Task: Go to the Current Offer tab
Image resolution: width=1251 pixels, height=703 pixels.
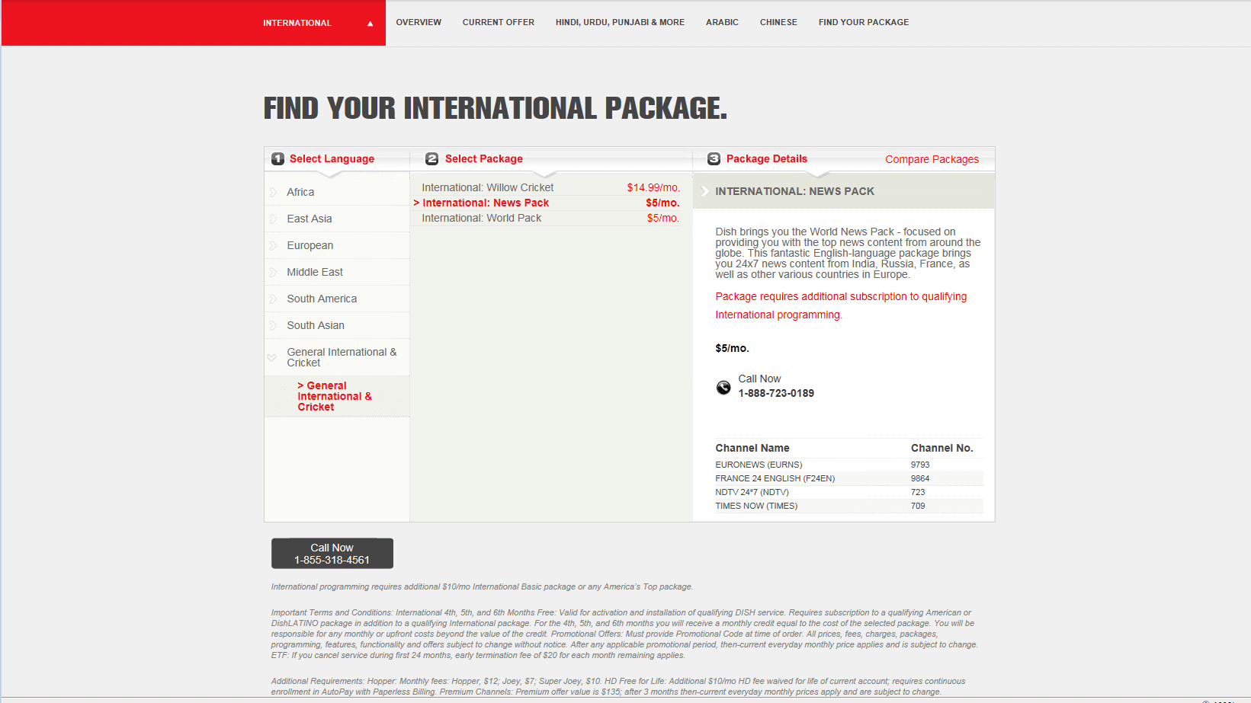Action: [498, 22]
